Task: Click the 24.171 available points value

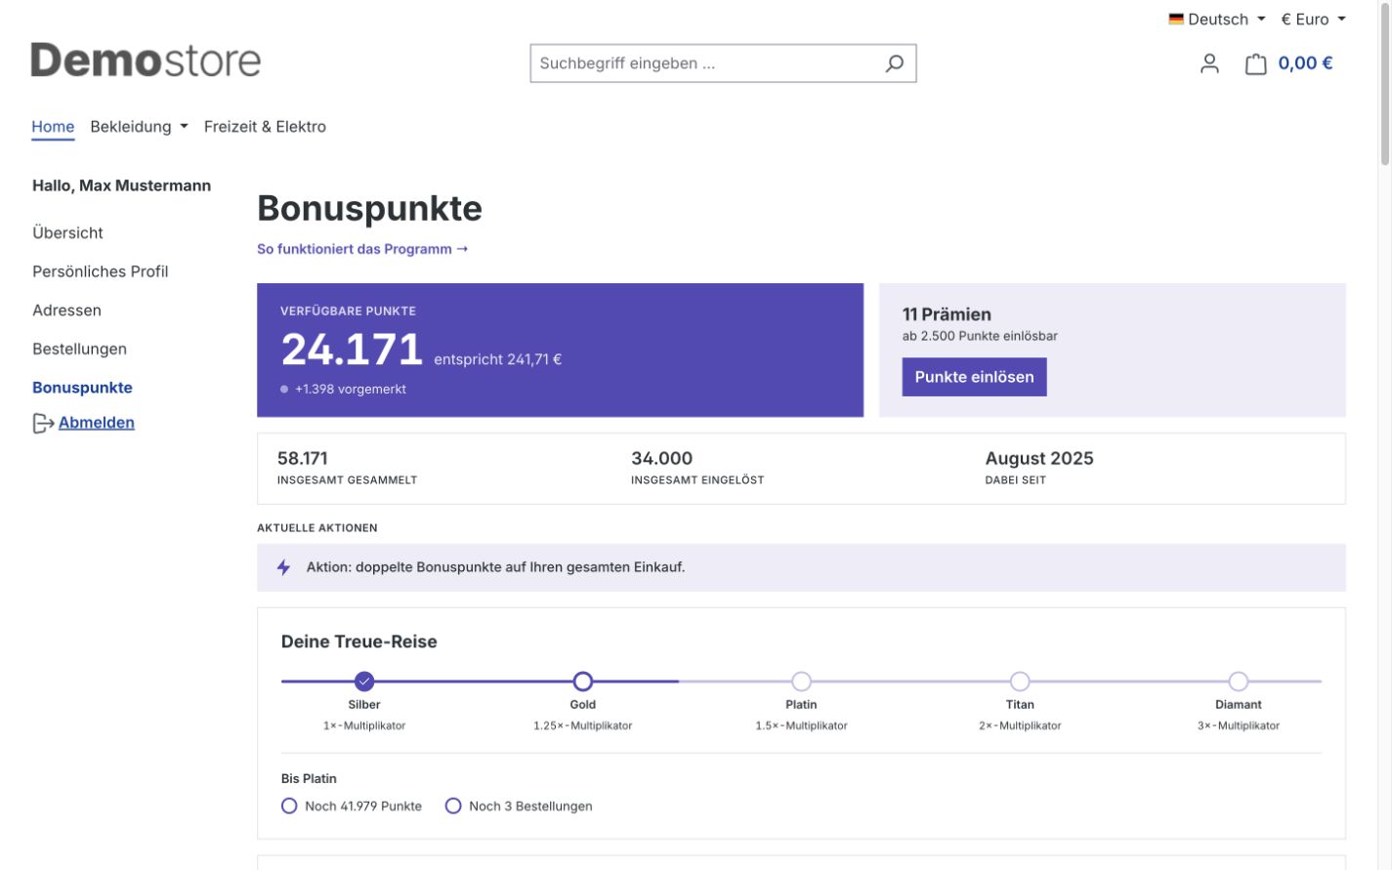Action: point(352,350)
